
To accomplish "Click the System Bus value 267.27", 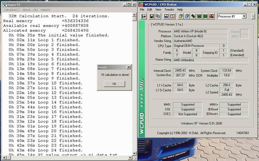I will point(180,75).
